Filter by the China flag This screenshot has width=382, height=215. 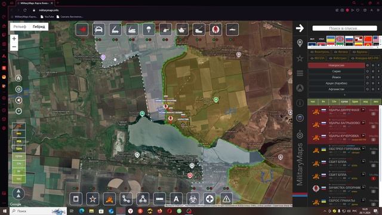pyautogui.click(x=368, y=39)
